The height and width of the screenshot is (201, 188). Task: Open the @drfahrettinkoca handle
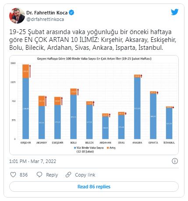coord(45,19)
